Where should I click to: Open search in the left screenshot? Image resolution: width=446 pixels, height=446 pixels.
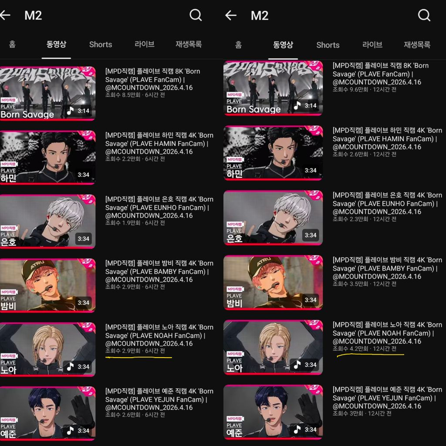pyautogui.click(x=196, y=15)
